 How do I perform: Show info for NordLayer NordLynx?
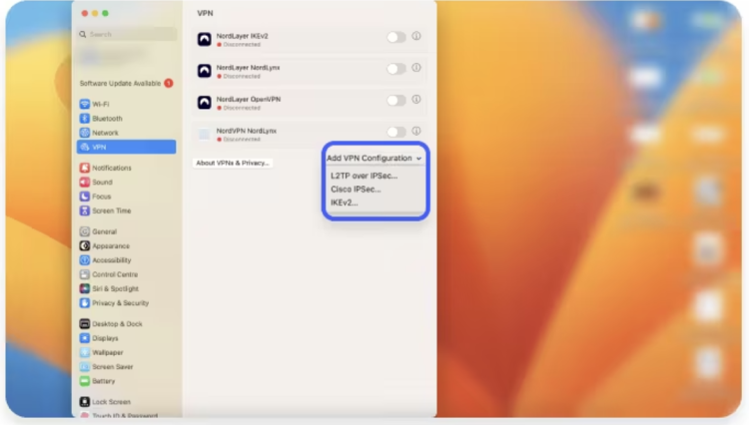(416, 68)
